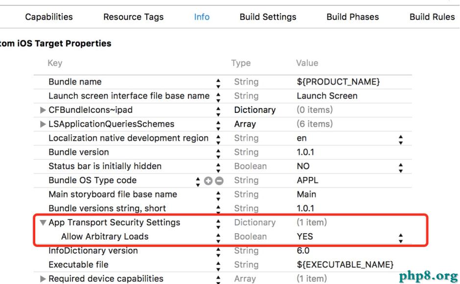Switch to the Build Settings tab

point(268,17)
